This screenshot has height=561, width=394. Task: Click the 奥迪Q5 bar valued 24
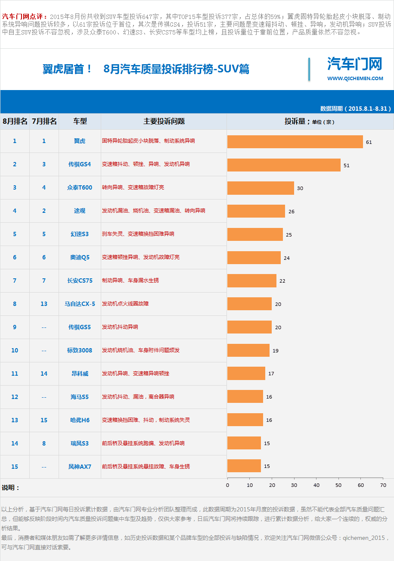click(x=254, y=258)
